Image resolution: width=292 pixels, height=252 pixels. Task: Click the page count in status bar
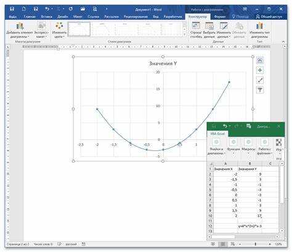[x=18, y=244]
